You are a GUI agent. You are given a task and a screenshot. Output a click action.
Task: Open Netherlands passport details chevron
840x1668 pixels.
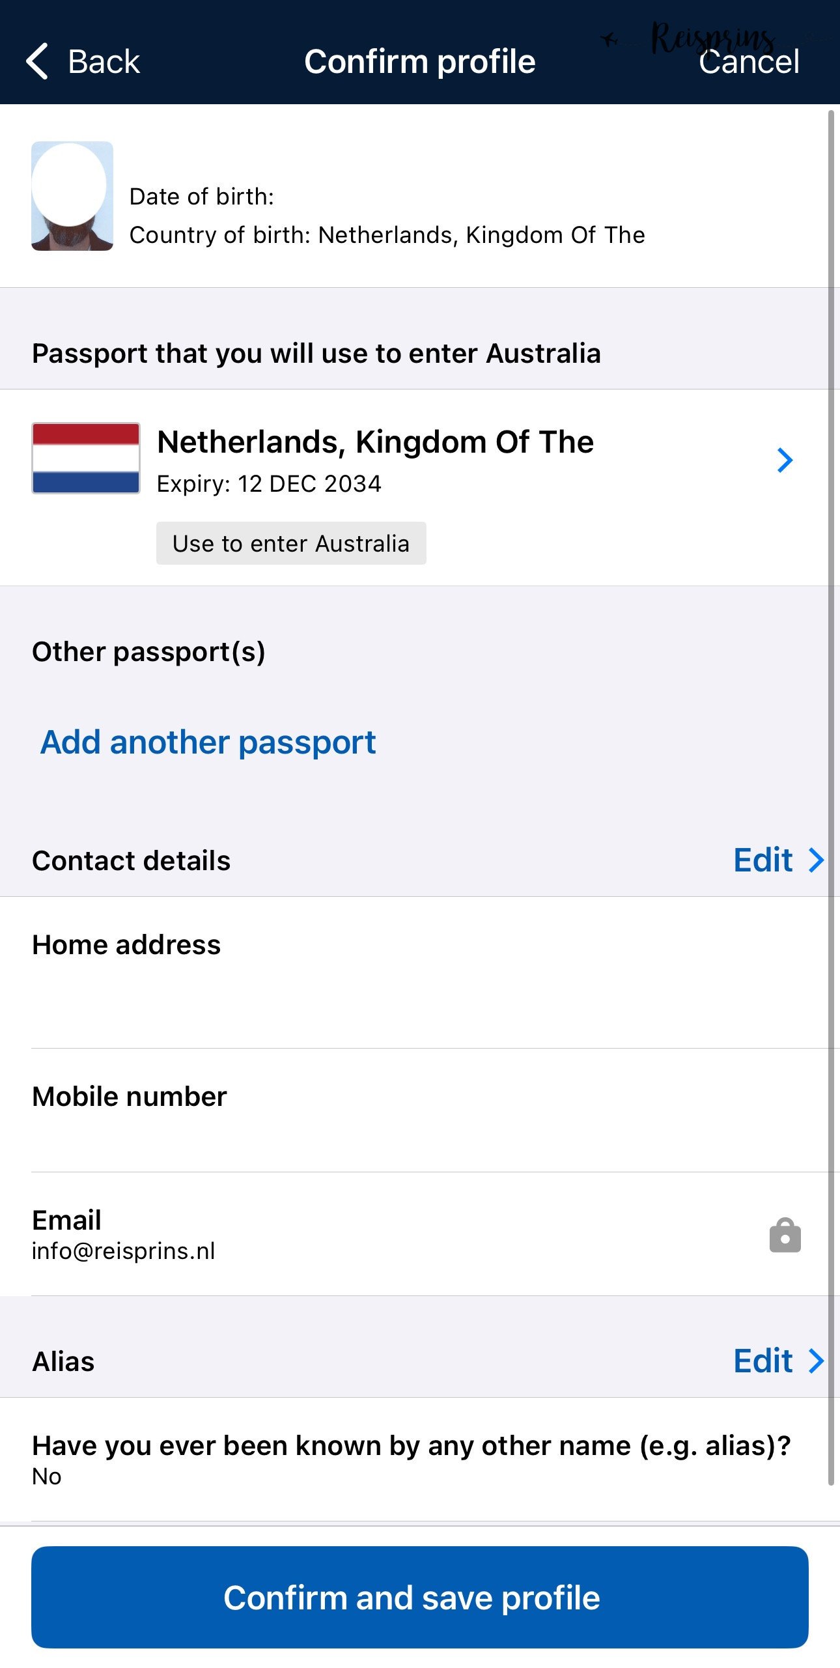coord(785,460)
